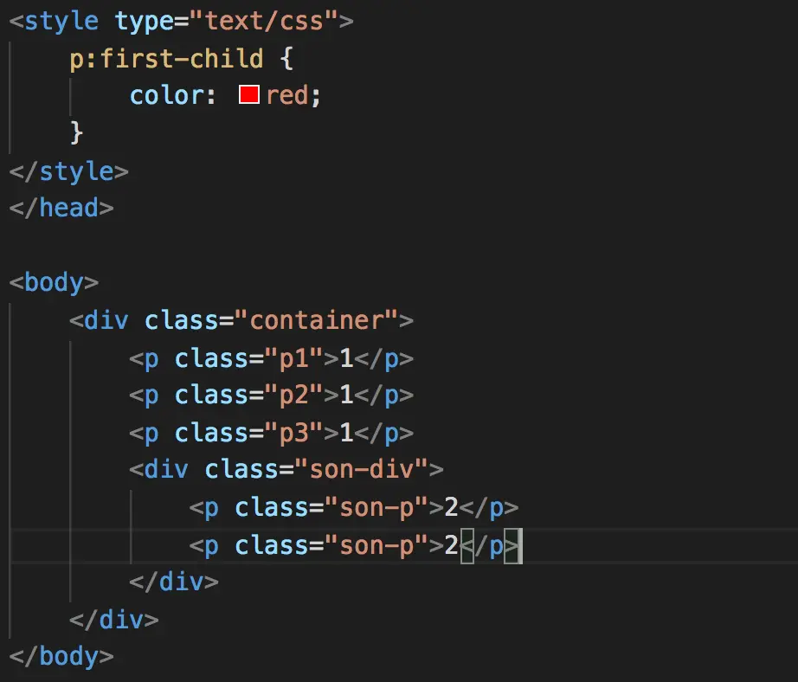Click the 'div' tag name of the container line

click(x=106, y=320)
